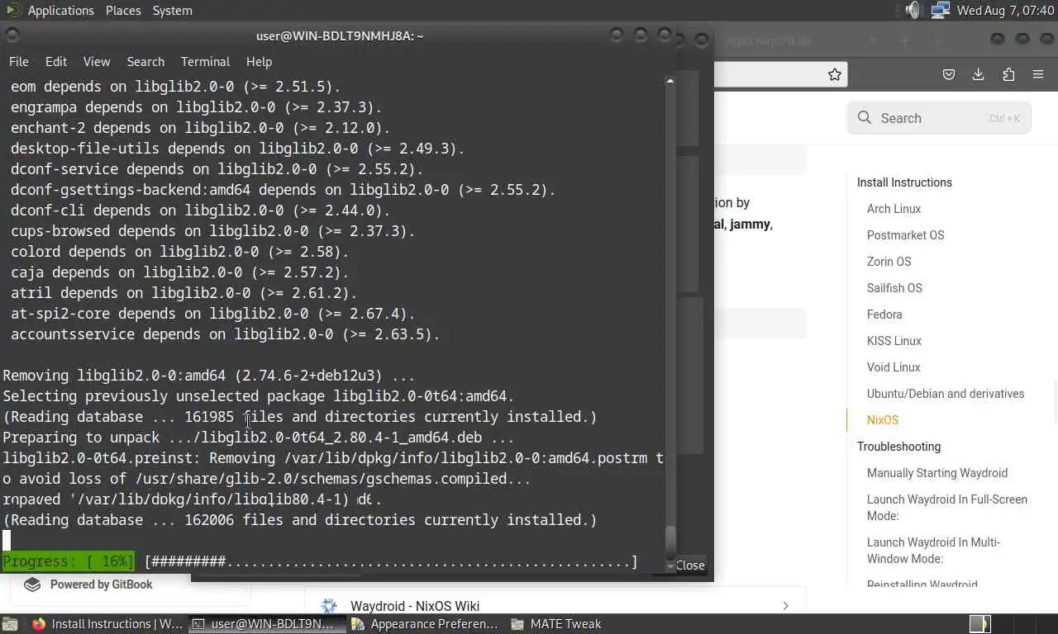This screenshot has width=1058, height=634.
Task: Open the terminal's Edit menu
Action: (x=56, y=62)
